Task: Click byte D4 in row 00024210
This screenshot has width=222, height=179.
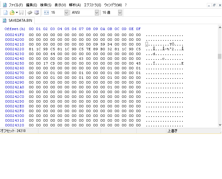Action: (110, 44)
